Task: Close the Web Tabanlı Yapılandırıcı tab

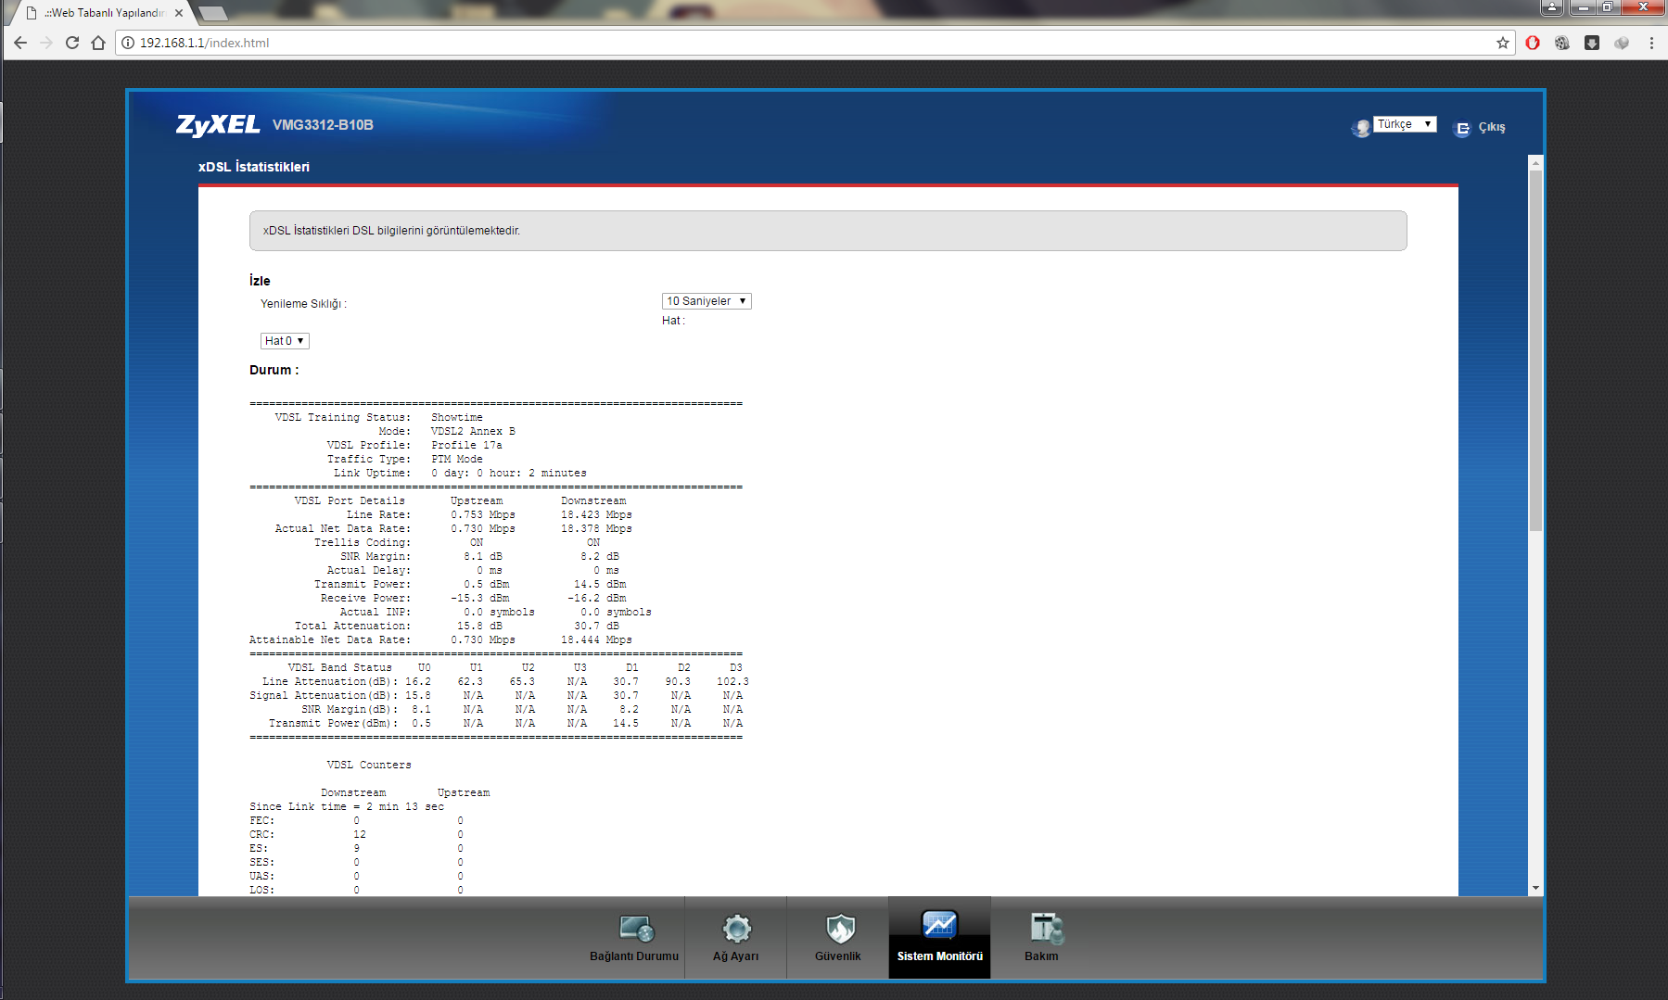Action: tap(179, 13)
